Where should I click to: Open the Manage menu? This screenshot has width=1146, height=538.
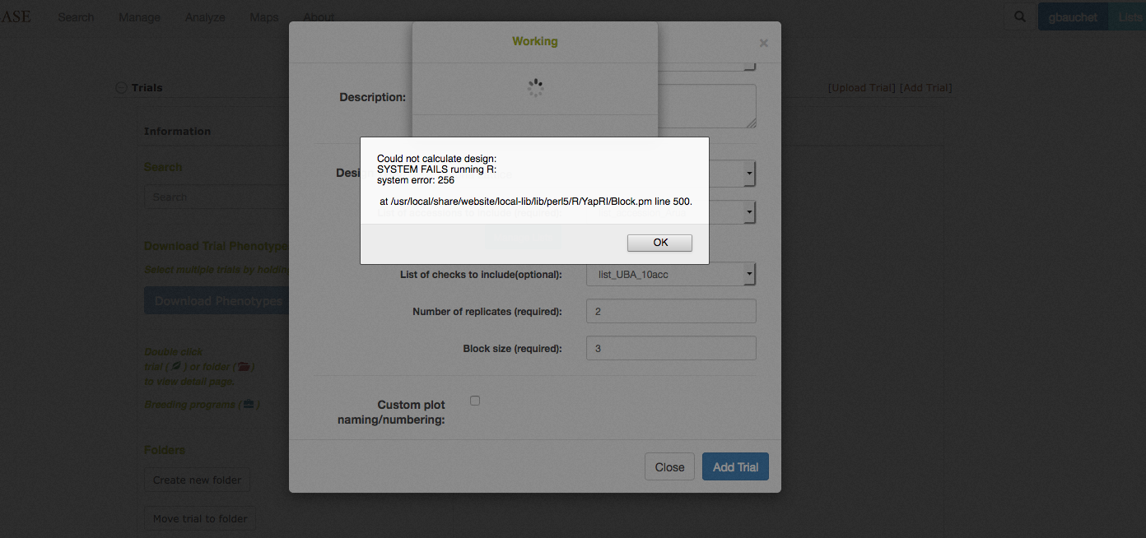pos(139,17)
